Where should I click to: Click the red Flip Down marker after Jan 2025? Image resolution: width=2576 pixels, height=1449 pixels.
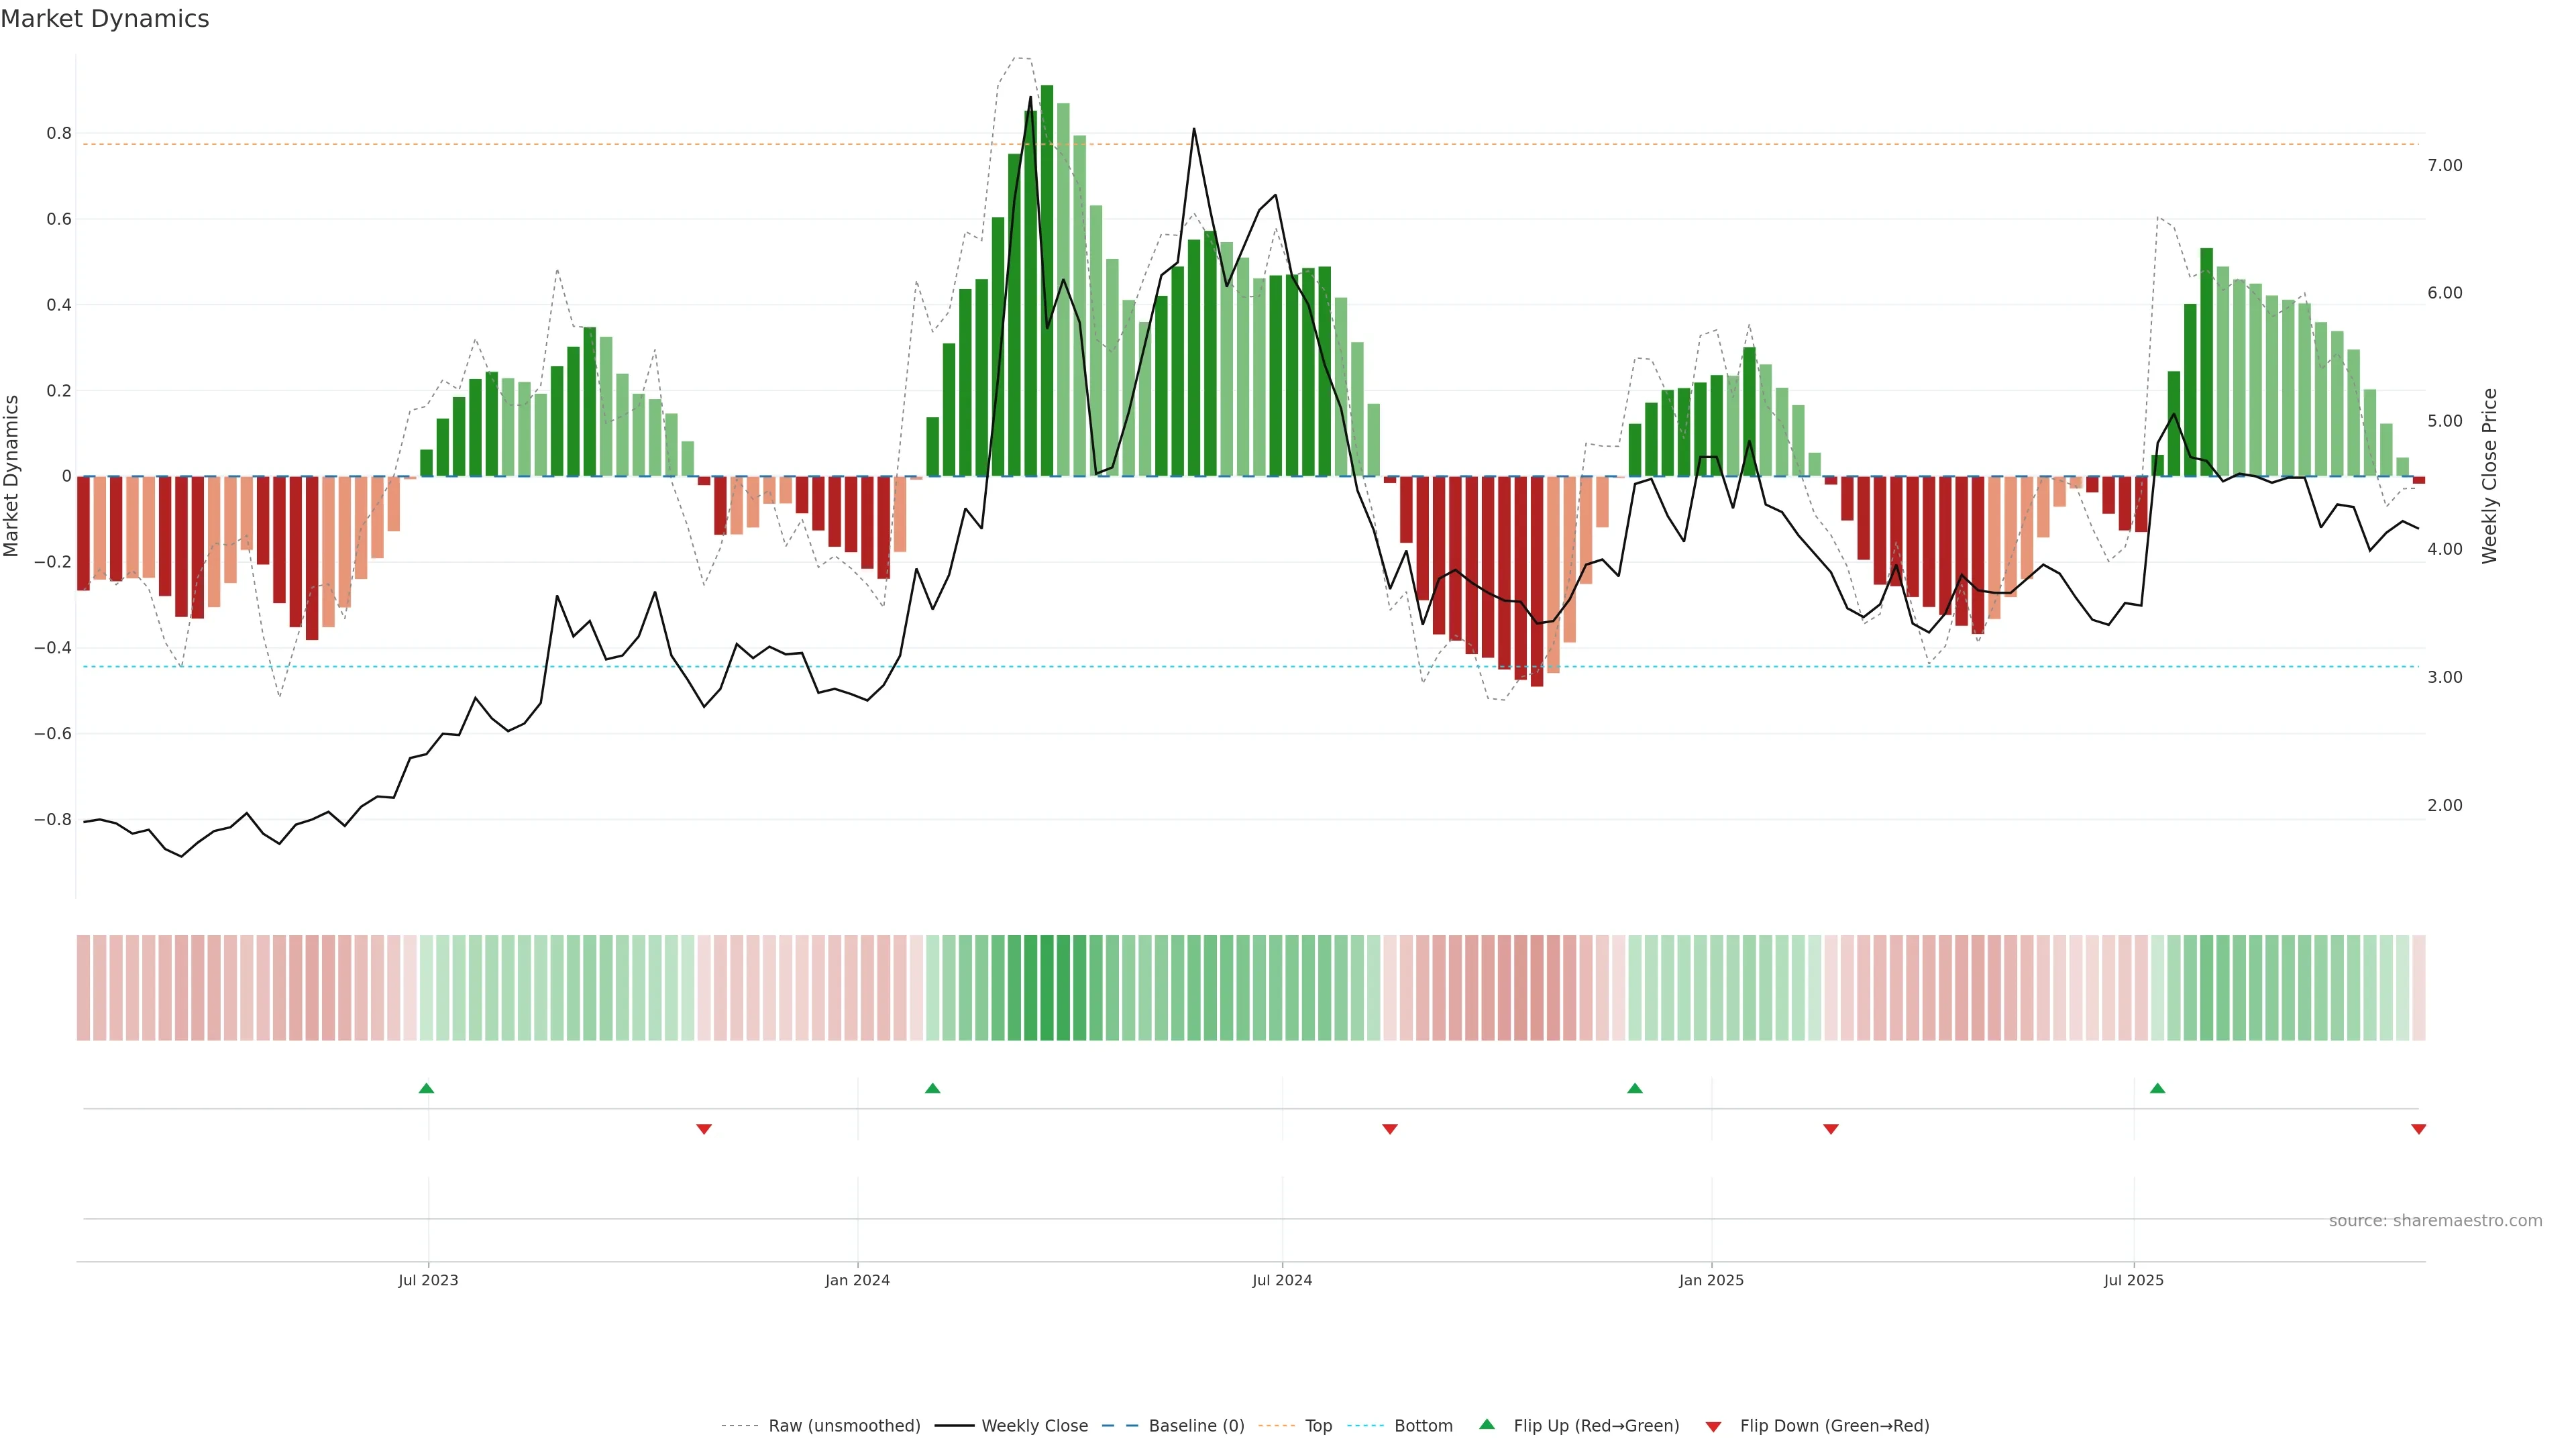[x=1830, y=1129]
